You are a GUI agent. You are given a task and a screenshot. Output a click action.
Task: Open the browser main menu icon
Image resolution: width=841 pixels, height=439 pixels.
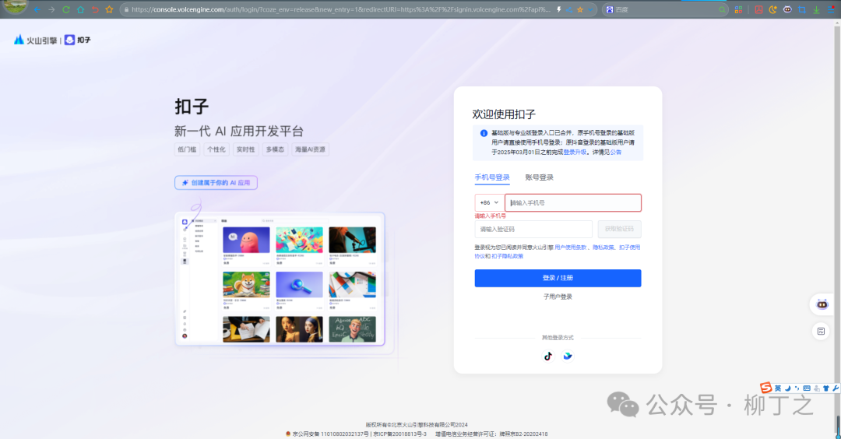(831, 9)
